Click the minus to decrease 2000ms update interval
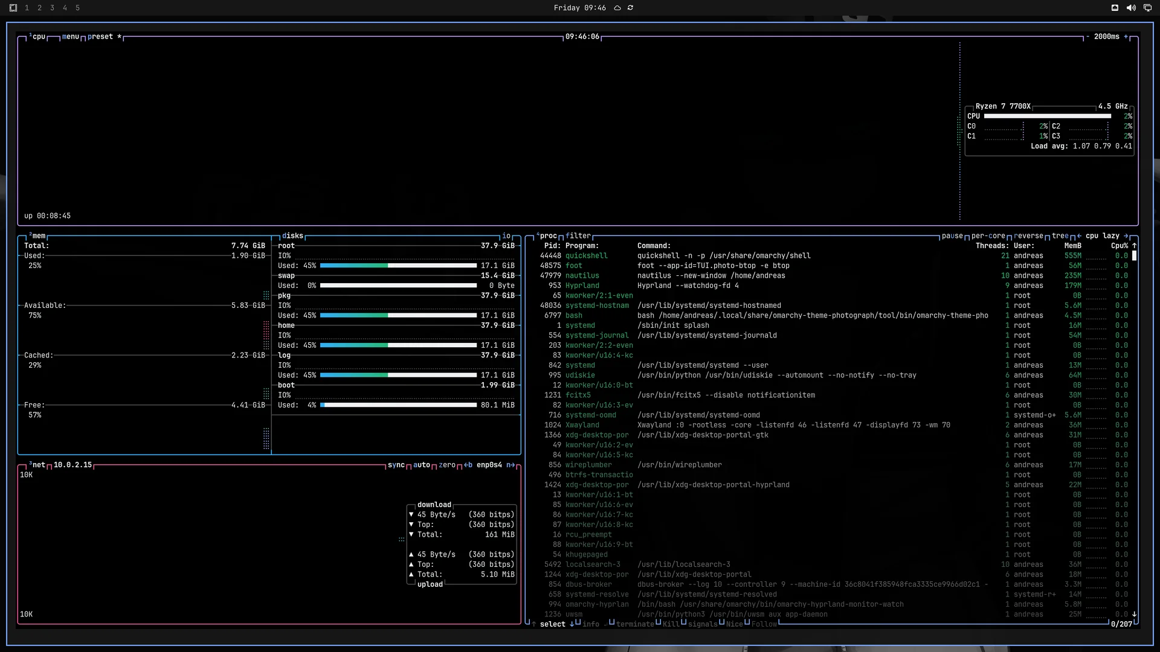 coord(1087,37)
